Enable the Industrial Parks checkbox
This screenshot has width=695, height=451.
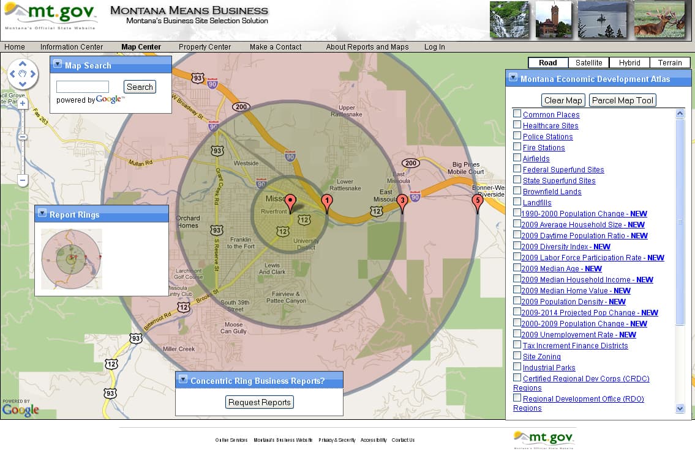coord(516,367)
